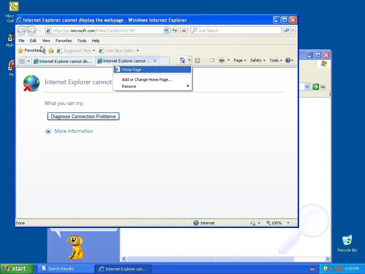365x274 pixels.
Task: Click the globe error icon
Action: (x=31, y=83)
